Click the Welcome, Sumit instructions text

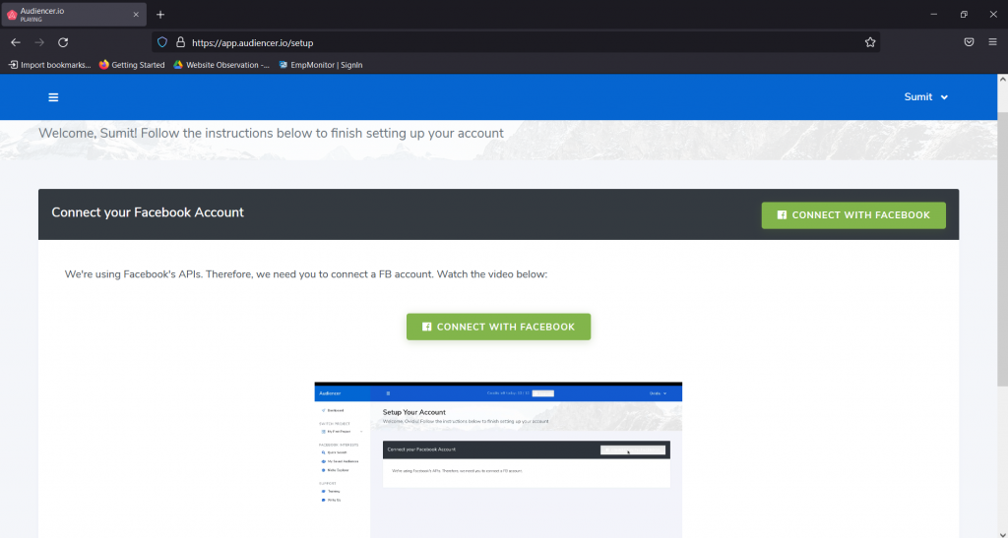click(x=271, y=134)
